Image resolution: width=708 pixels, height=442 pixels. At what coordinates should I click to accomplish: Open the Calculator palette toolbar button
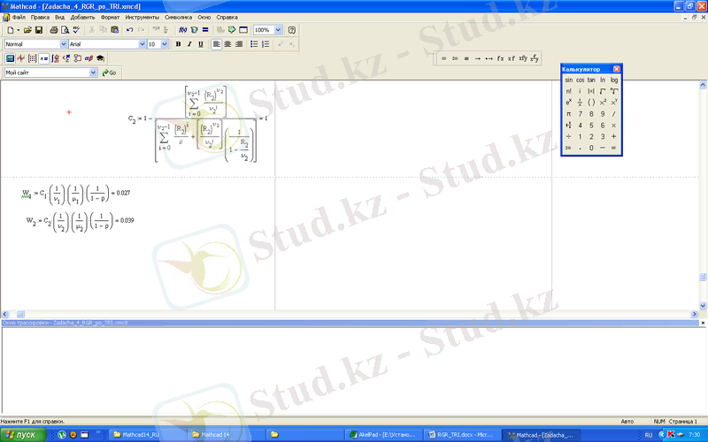pos(10,58)
